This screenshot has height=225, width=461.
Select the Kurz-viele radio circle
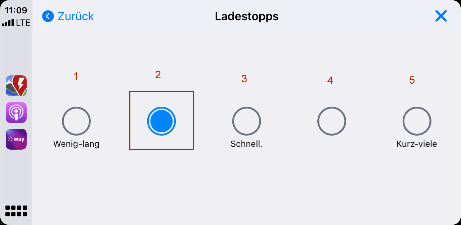click(417, 121)
